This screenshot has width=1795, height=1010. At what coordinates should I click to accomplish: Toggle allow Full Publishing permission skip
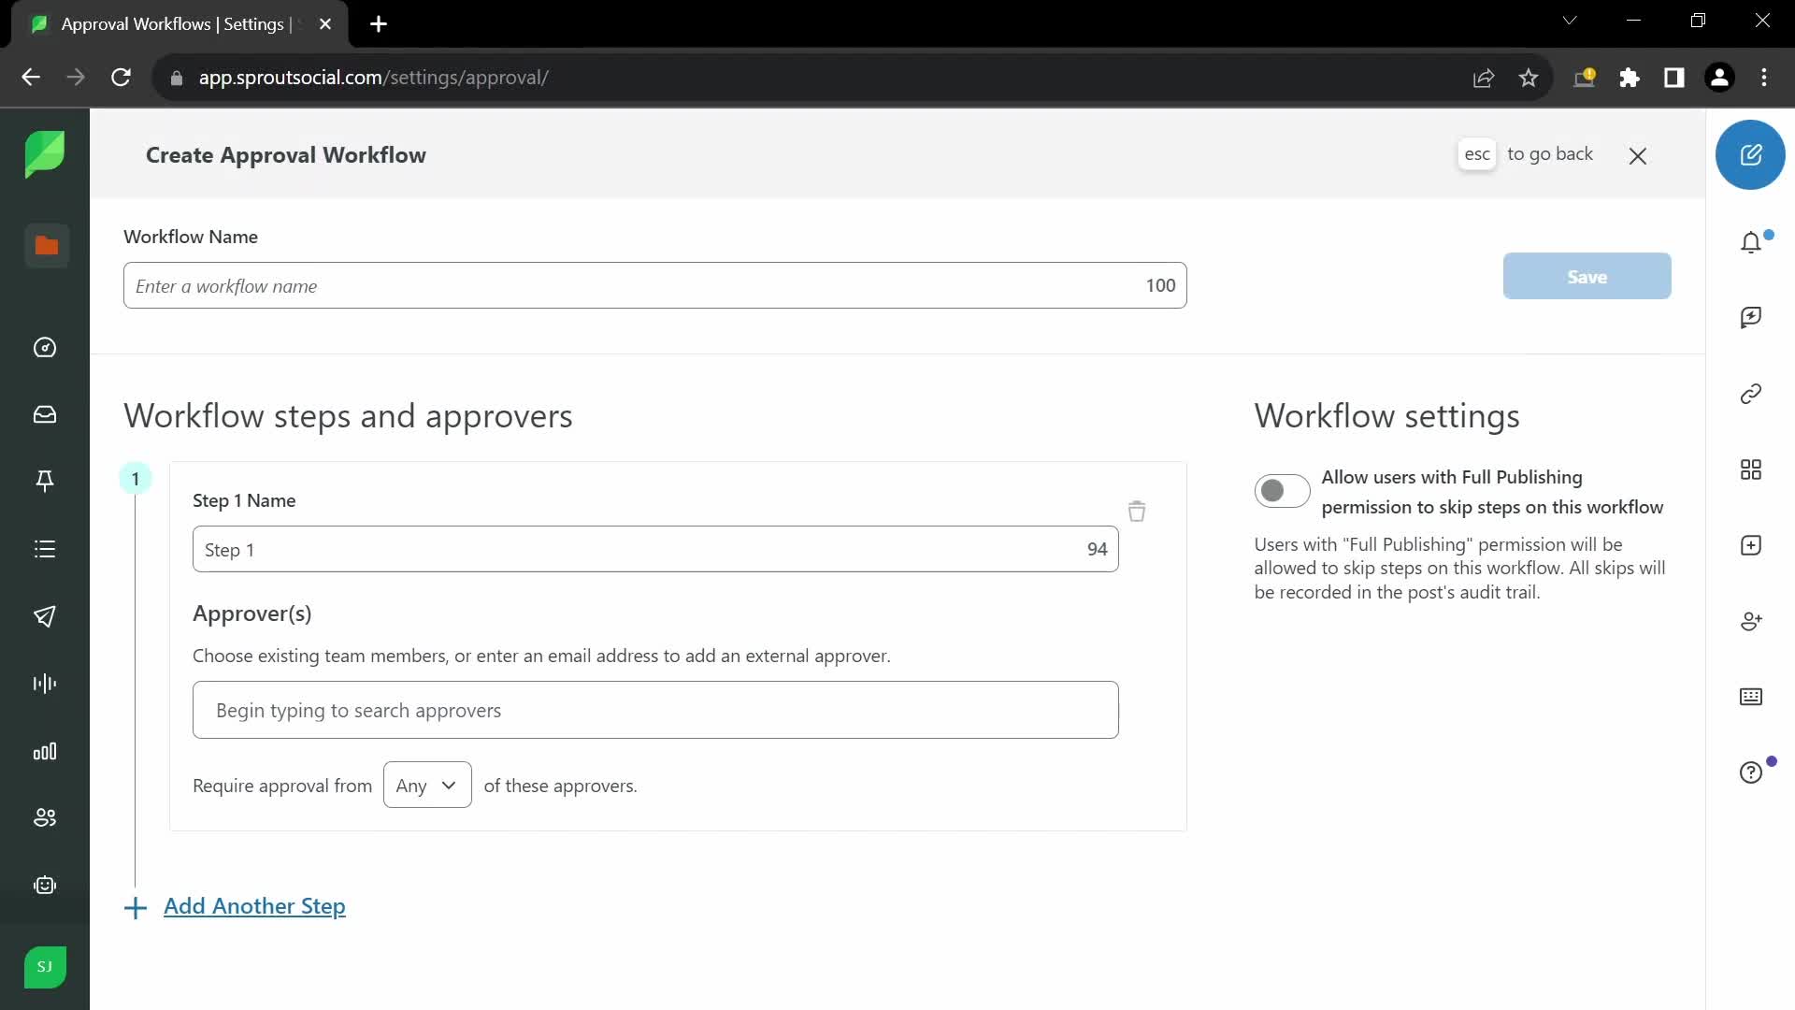pyautogui.click(x=1282, y=491)
